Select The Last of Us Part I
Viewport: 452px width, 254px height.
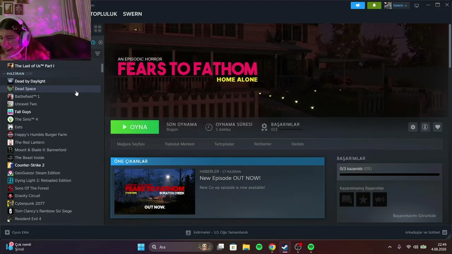[x=34, y=66]
